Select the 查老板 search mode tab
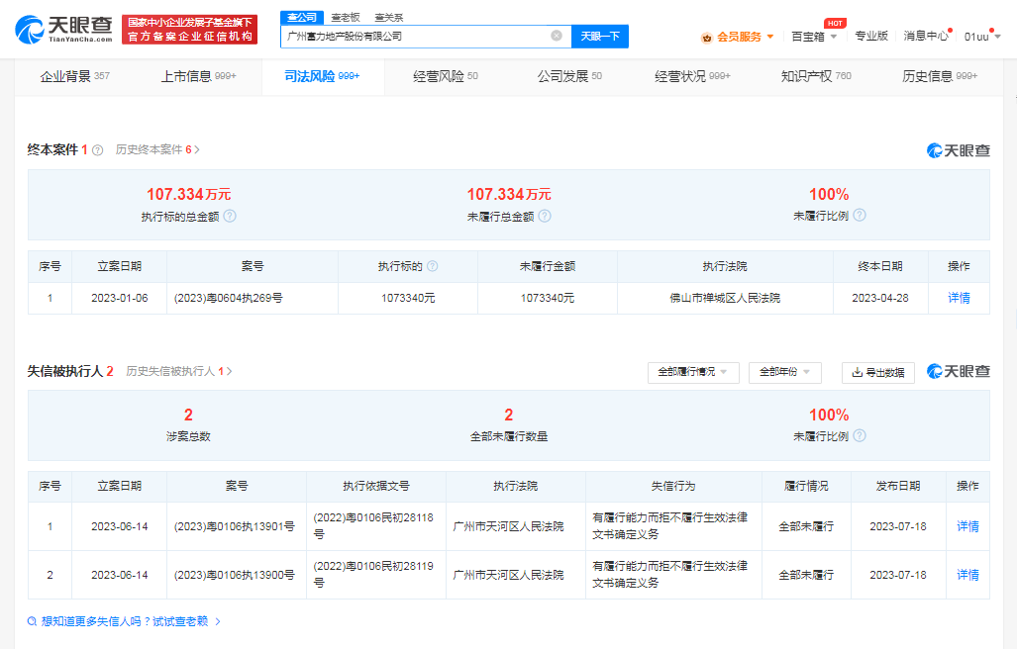Screen dimensions: 1017x649 (346, 18)
